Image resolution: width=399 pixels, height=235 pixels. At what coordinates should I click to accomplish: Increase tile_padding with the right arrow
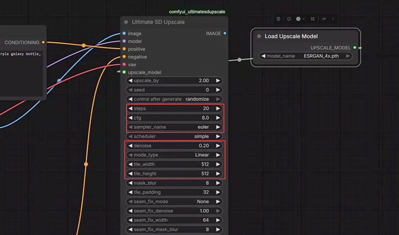click(x=218, y=192)
